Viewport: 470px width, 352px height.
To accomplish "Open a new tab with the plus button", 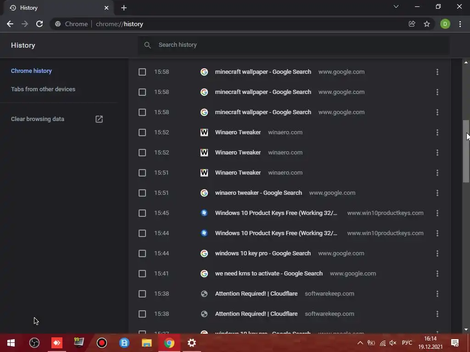I will [x=124, y=8].
